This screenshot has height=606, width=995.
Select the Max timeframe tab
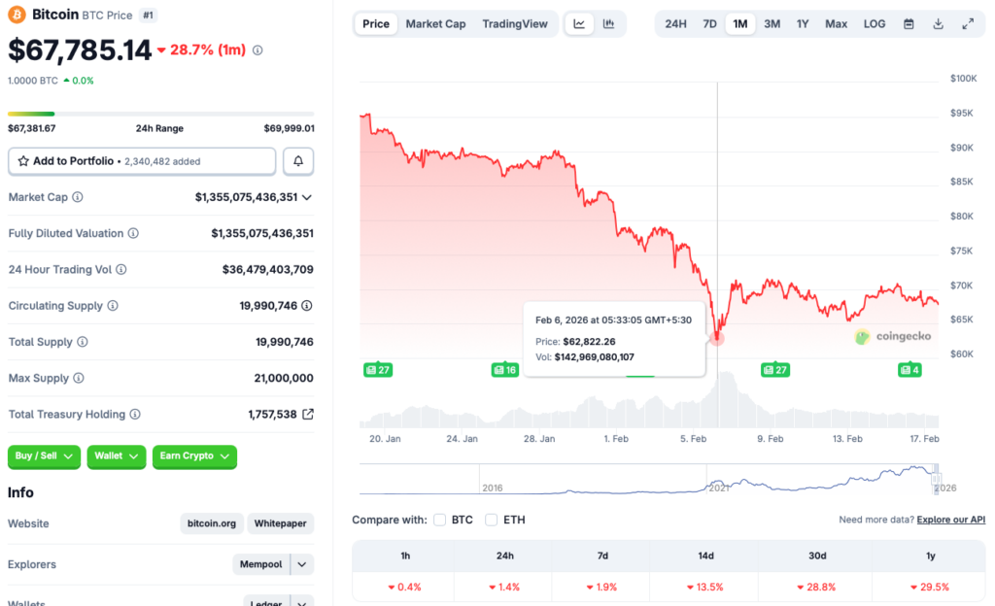tap(836, 23)
